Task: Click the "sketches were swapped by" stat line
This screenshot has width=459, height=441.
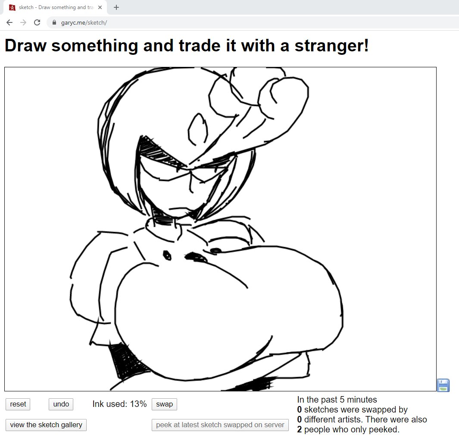Action: pos(352,409)
